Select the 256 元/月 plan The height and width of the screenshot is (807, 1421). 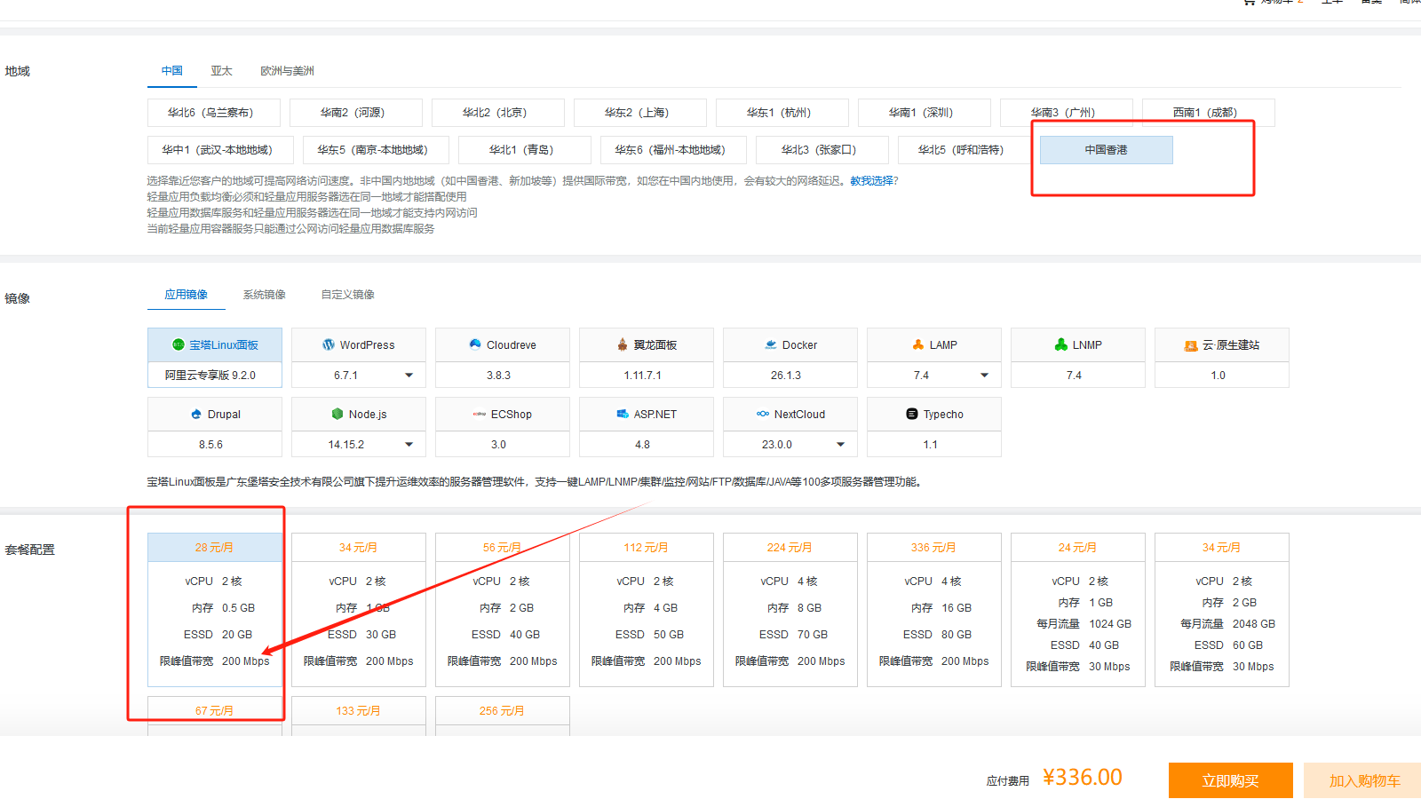(503, 716)
